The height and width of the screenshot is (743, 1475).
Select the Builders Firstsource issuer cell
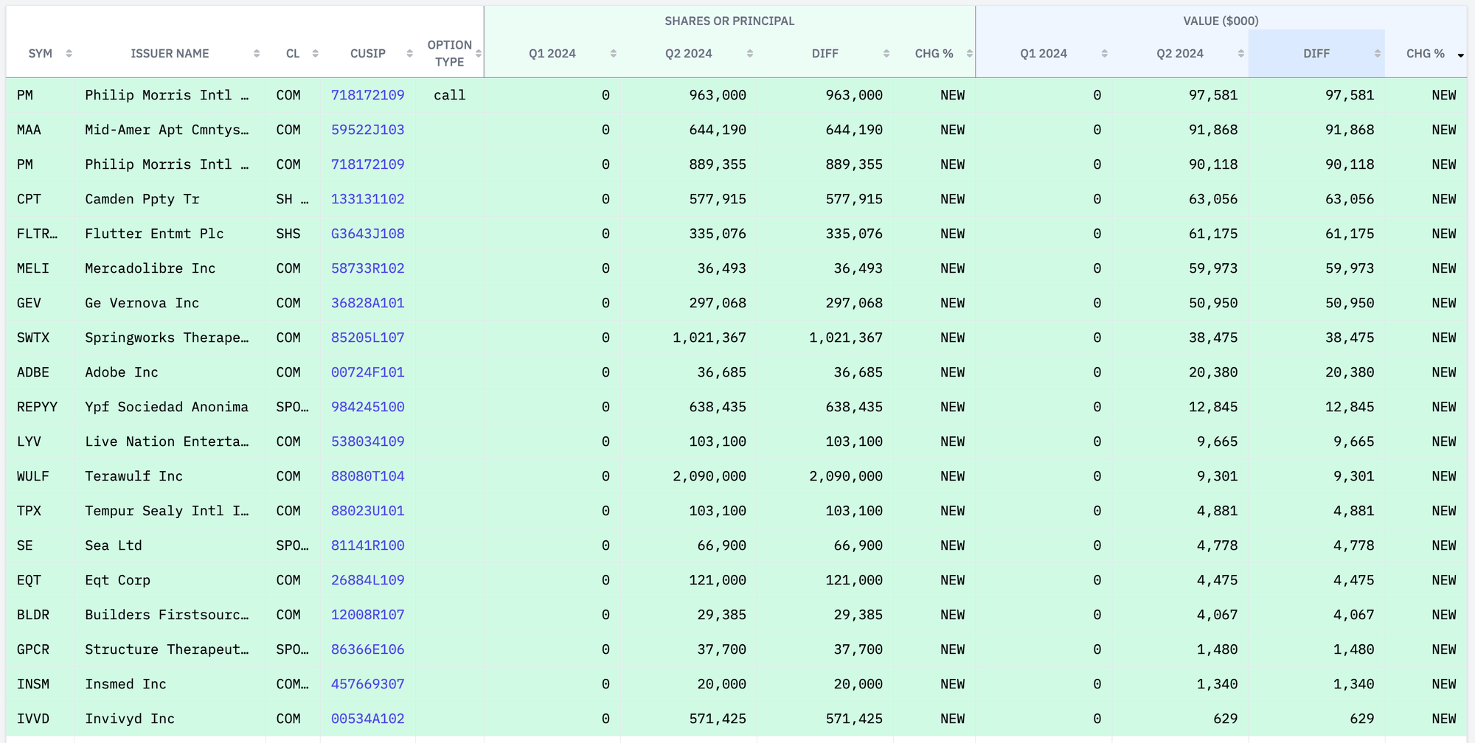tap(170, 615)
